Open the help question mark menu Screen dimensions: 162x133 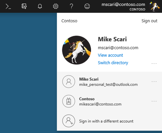pos(71,6)
